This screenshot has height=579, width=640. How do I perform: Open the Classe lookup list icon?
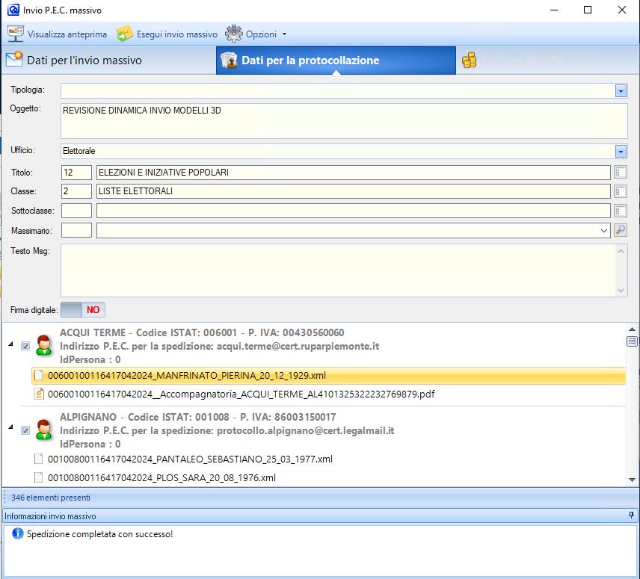coord(620,192)
